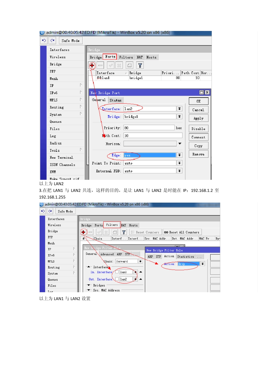The image size is (258, 365).
Task: Click the Path Cost field showing 10
Action: tap(153, 136)
